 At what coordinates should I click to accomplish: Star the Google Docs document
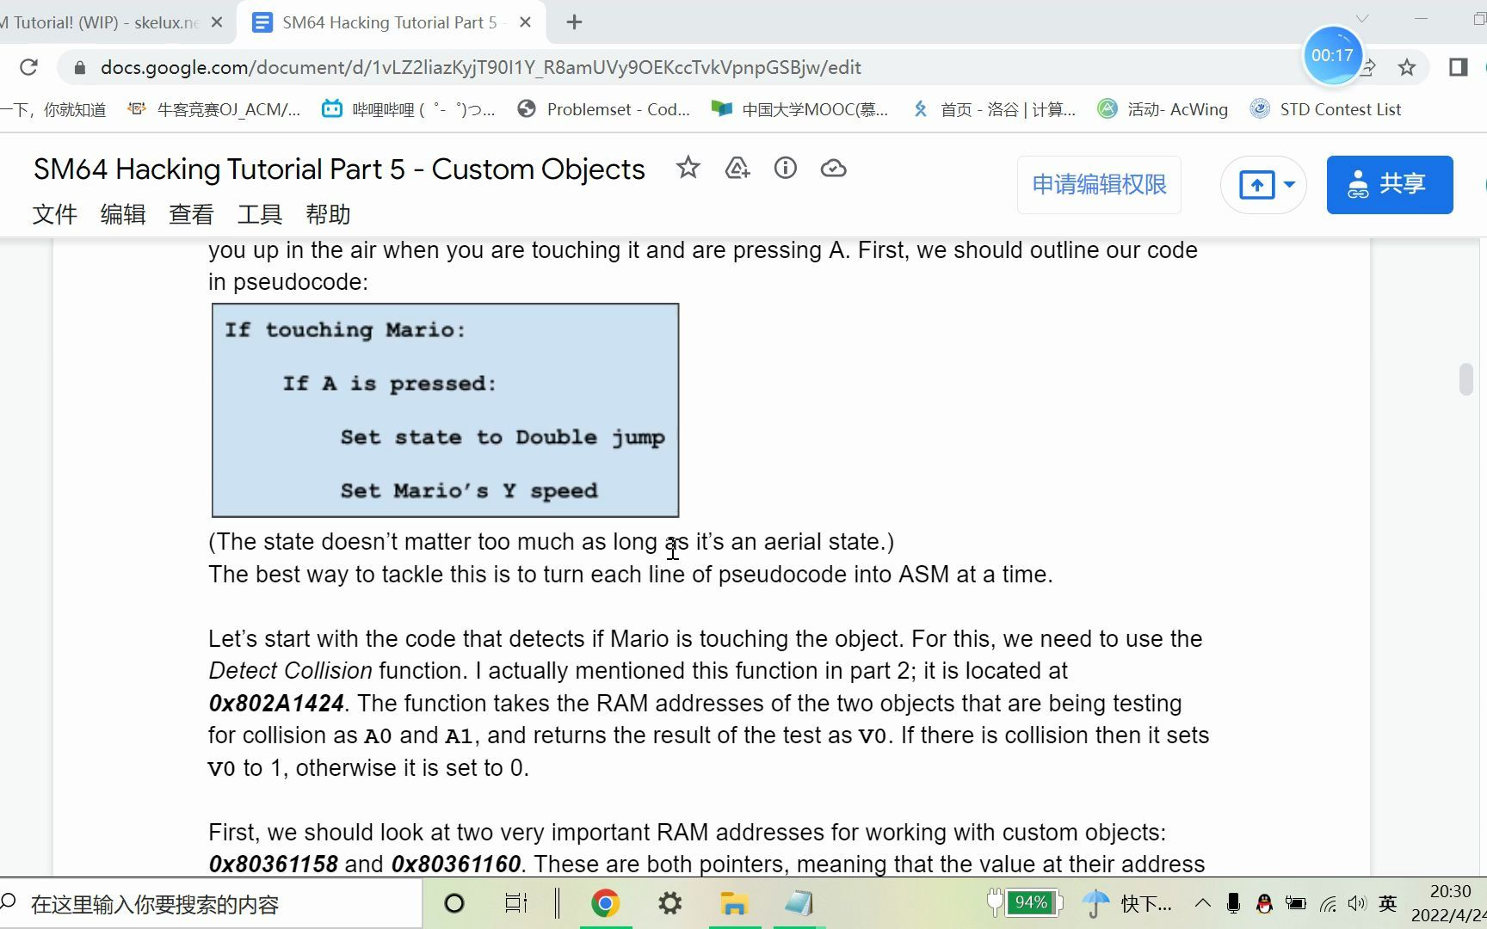click(x=688, y=168)
